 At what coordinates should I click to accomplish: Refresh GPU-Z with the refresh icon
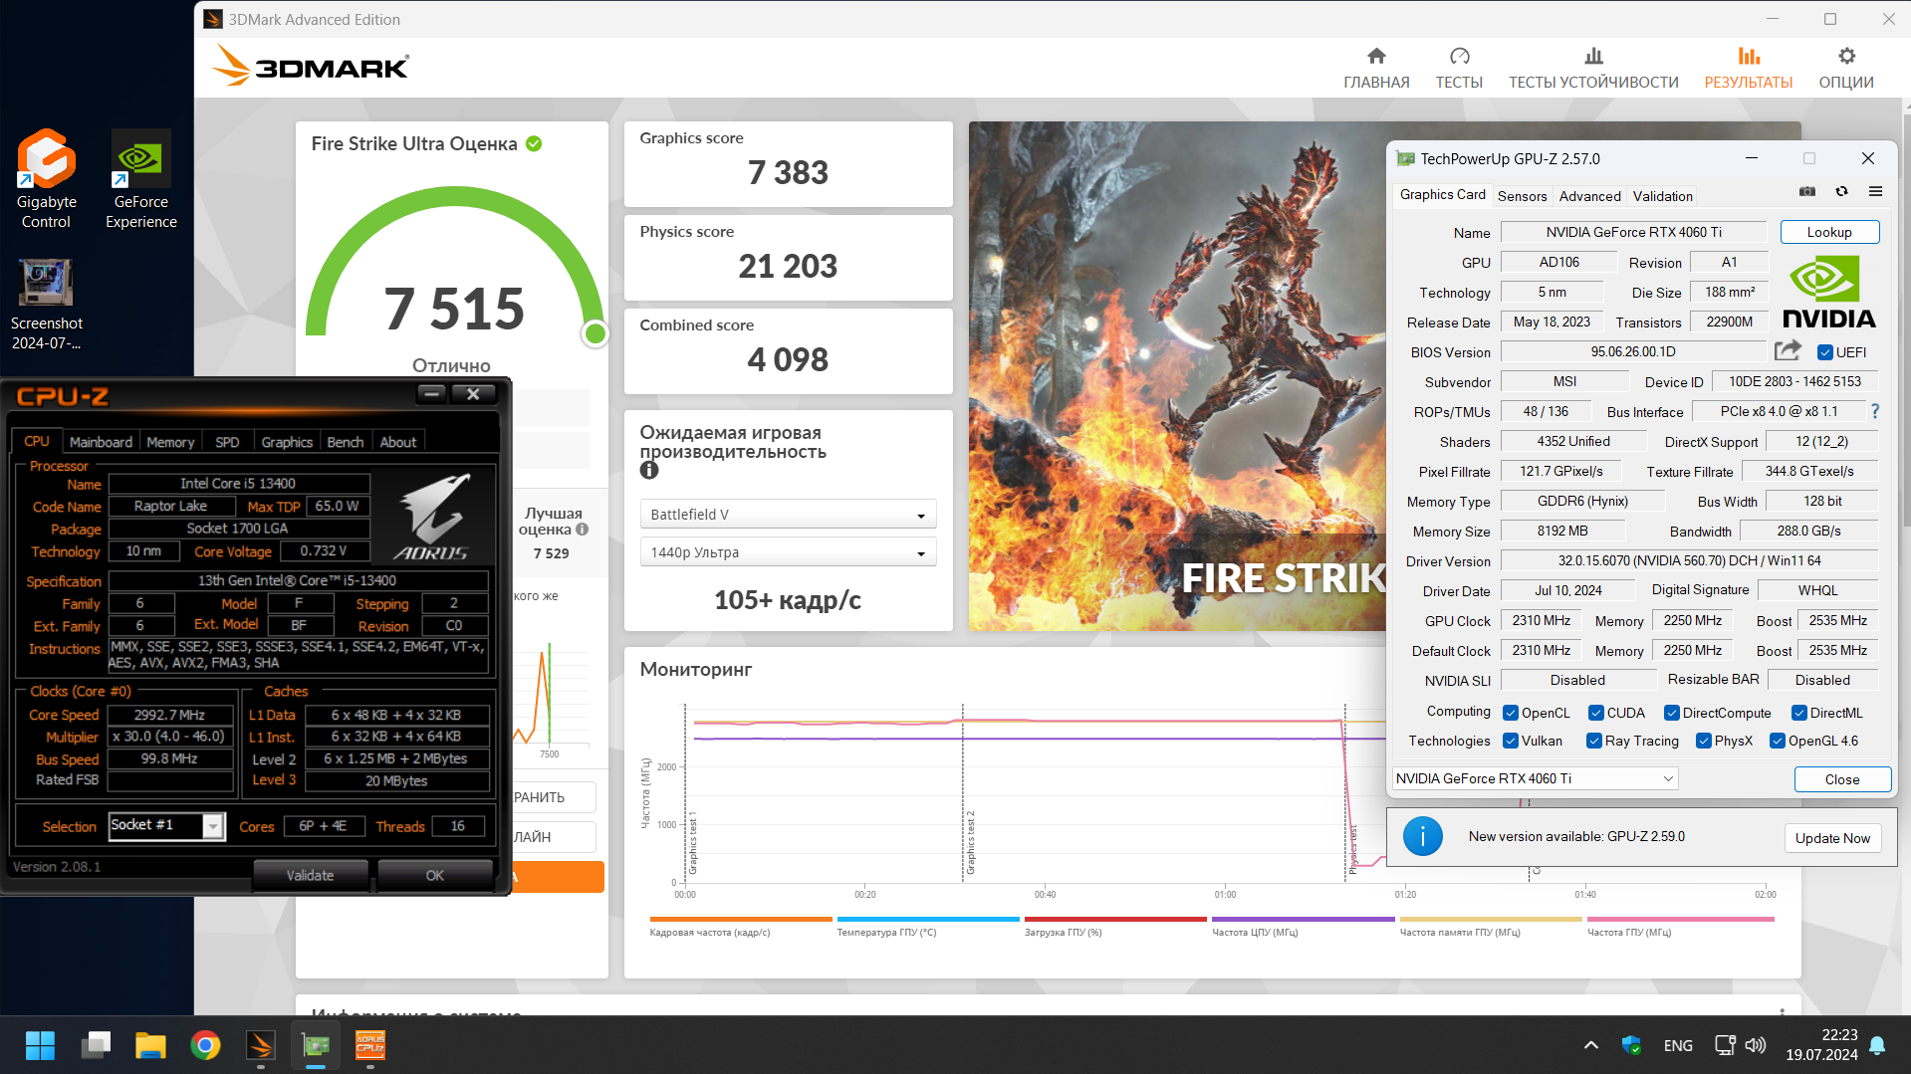1841,192
